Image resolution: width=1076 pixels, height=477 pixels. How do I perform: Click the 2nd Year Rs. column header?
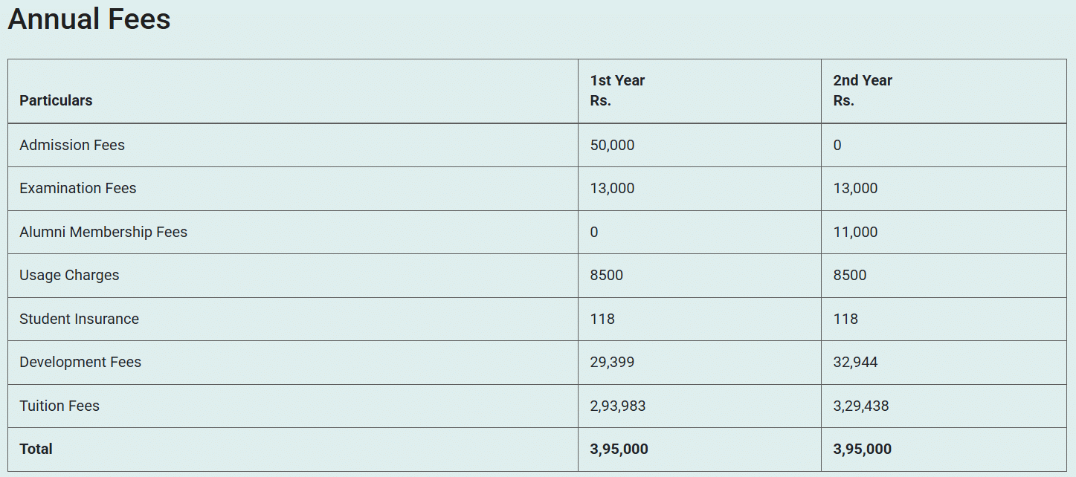point(863,91)
